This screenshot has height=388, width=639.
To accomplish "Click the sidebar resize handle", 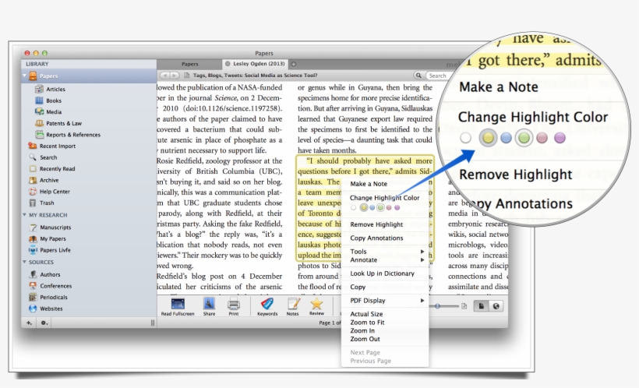I will point(153,323).
